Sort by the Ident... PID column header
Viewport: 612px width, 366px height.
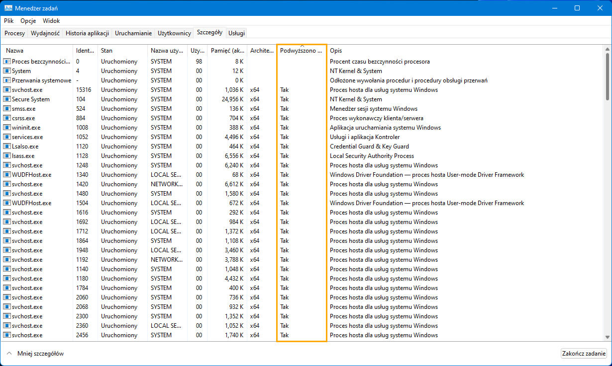tap(85, 51)
